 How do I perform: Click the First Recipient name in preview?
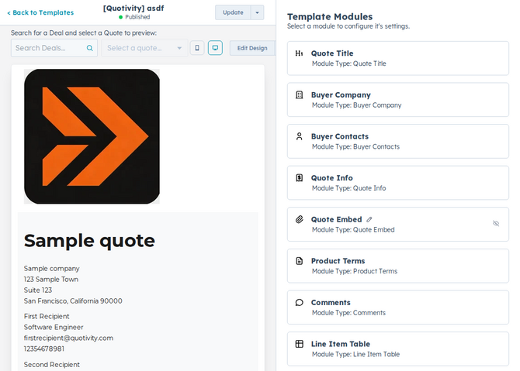(47, 316)
